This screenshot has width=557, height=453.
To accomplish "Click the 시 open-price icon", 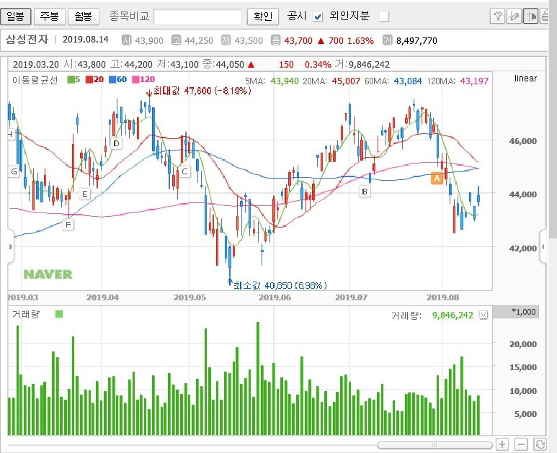I will tap(126, 40).
